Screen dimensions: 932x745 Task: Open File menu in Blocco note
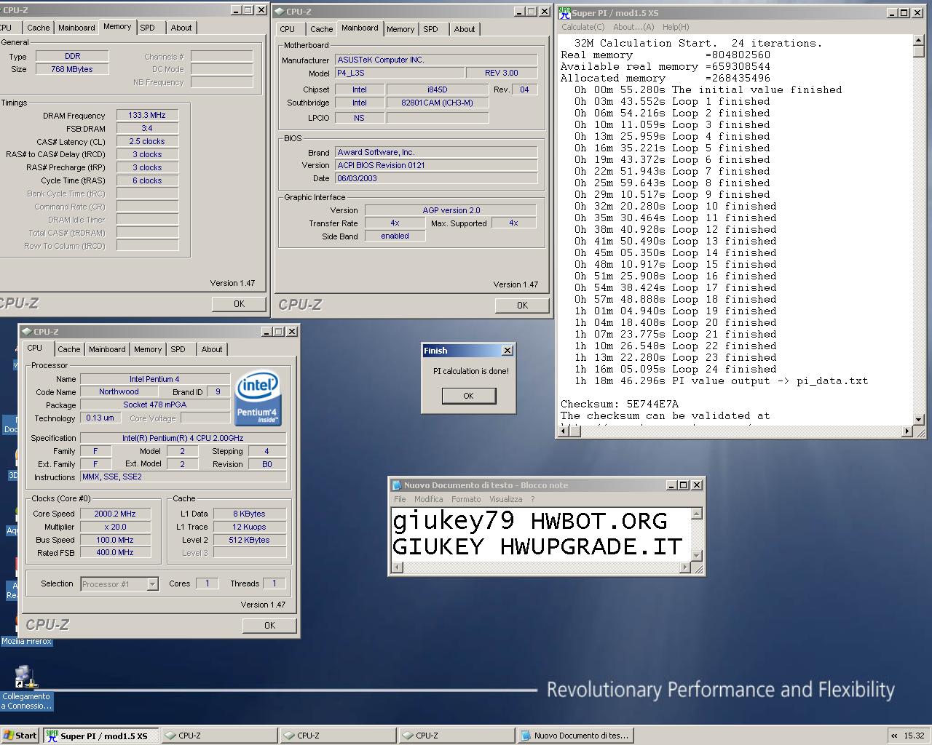(400, 499)
